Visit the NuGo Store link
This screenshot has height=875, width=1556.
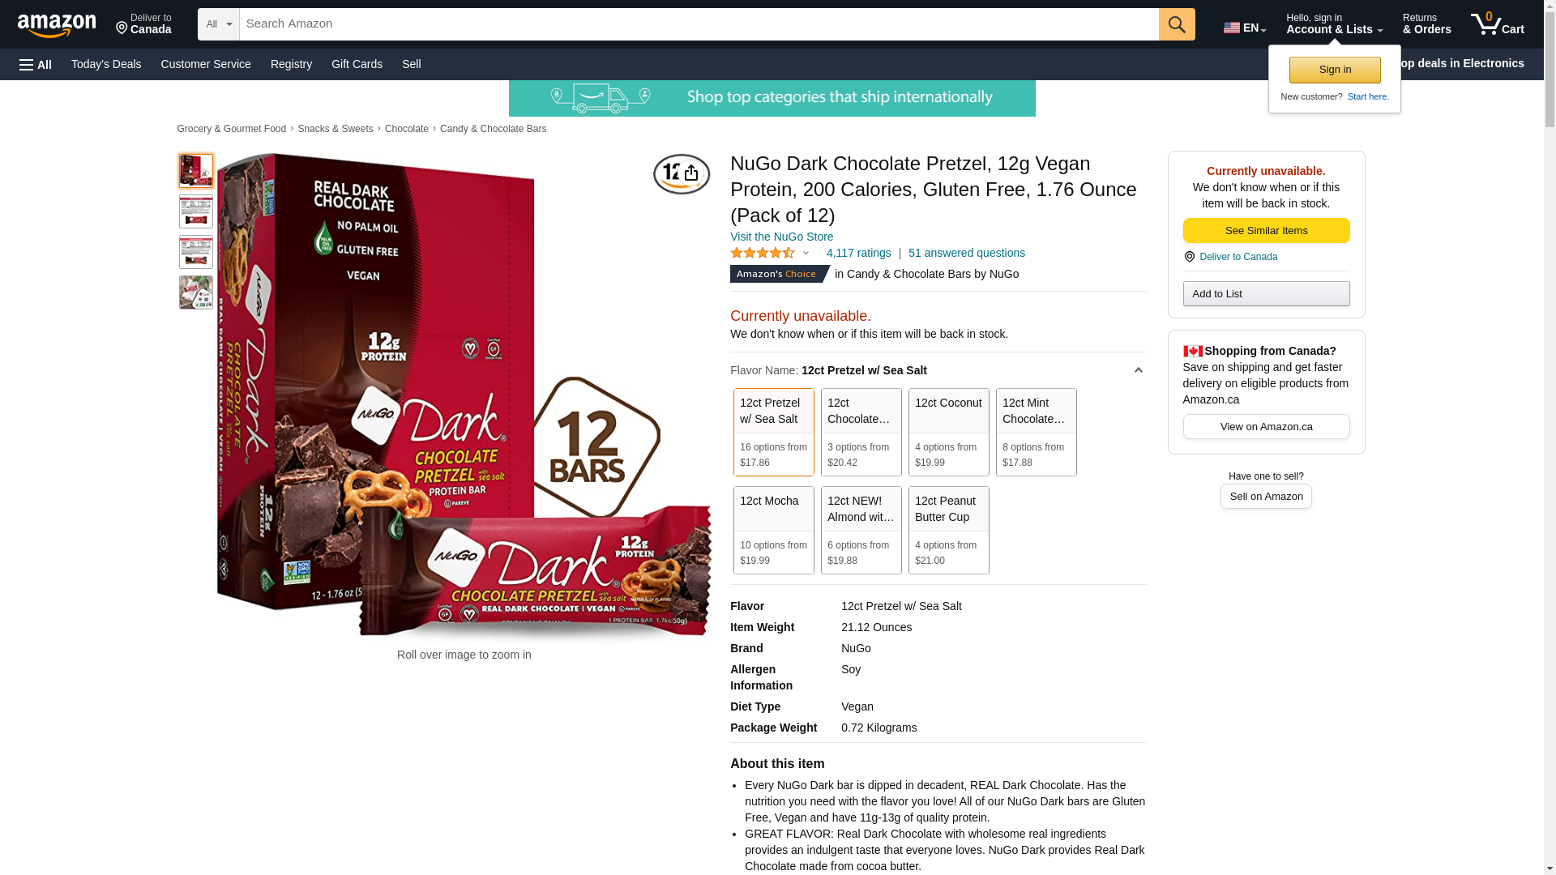(781, 237)
